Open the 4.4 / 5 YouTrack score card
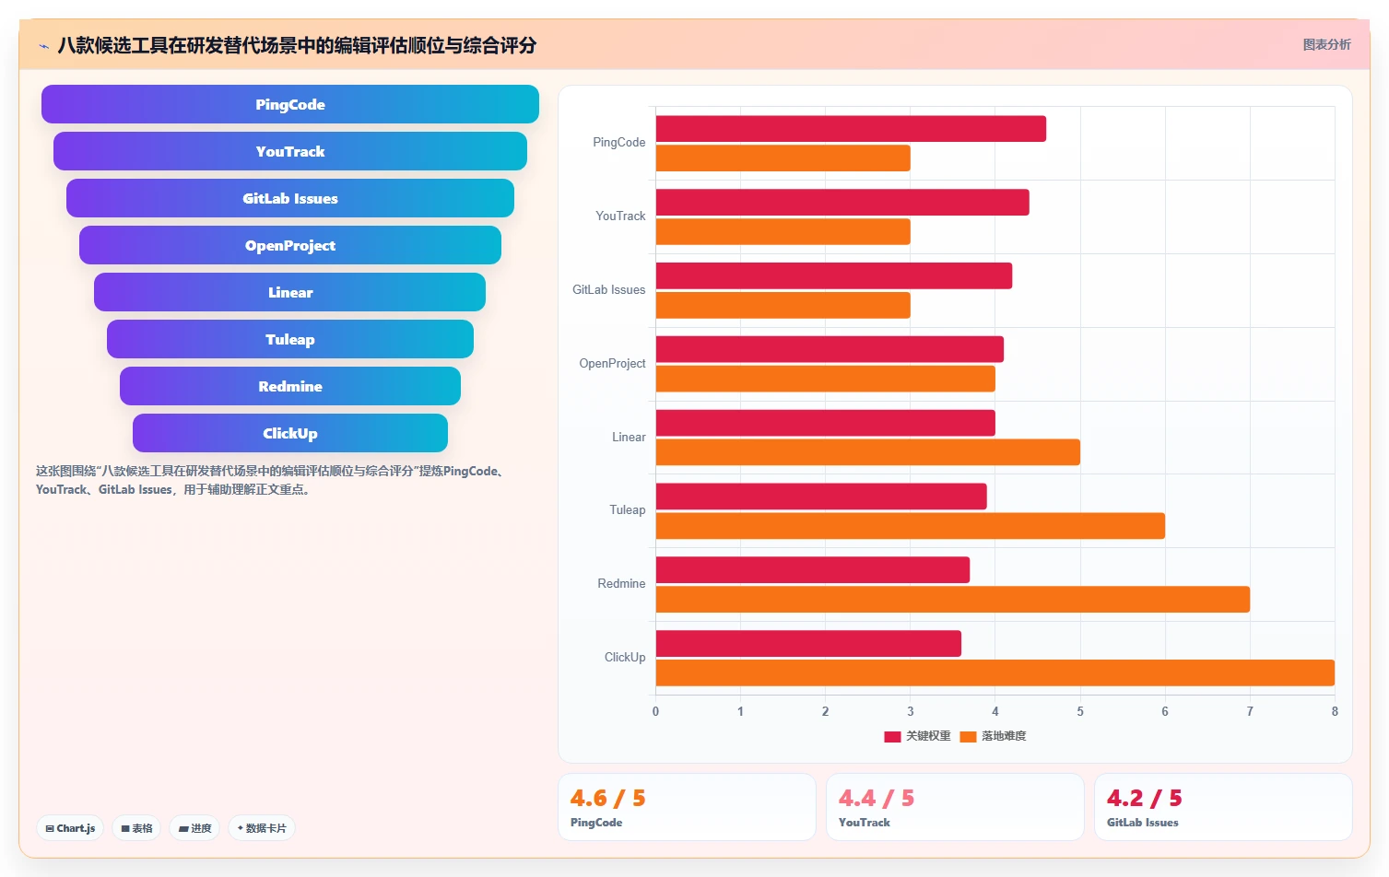 (x=955, y=807)
